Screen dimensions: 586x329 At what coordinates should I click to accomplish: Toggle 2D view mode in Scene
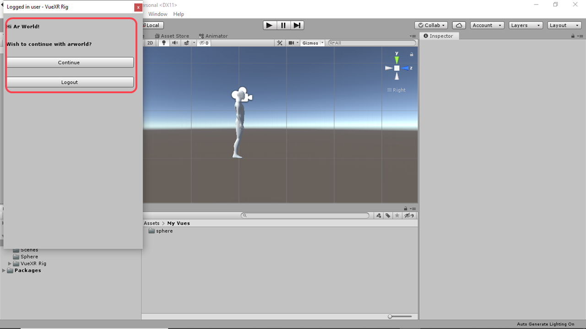coord(150,43)
